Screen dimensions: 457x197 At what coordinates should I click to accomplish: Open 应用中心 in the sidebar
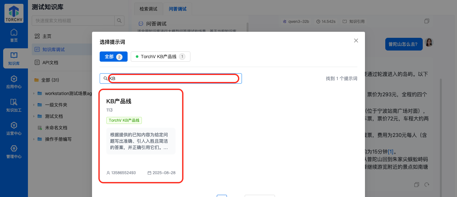(14, 82)
